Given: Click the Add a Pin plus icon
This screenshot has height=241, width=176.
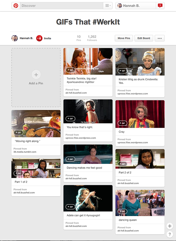Looking at the screenshot, I should point(36,75).
